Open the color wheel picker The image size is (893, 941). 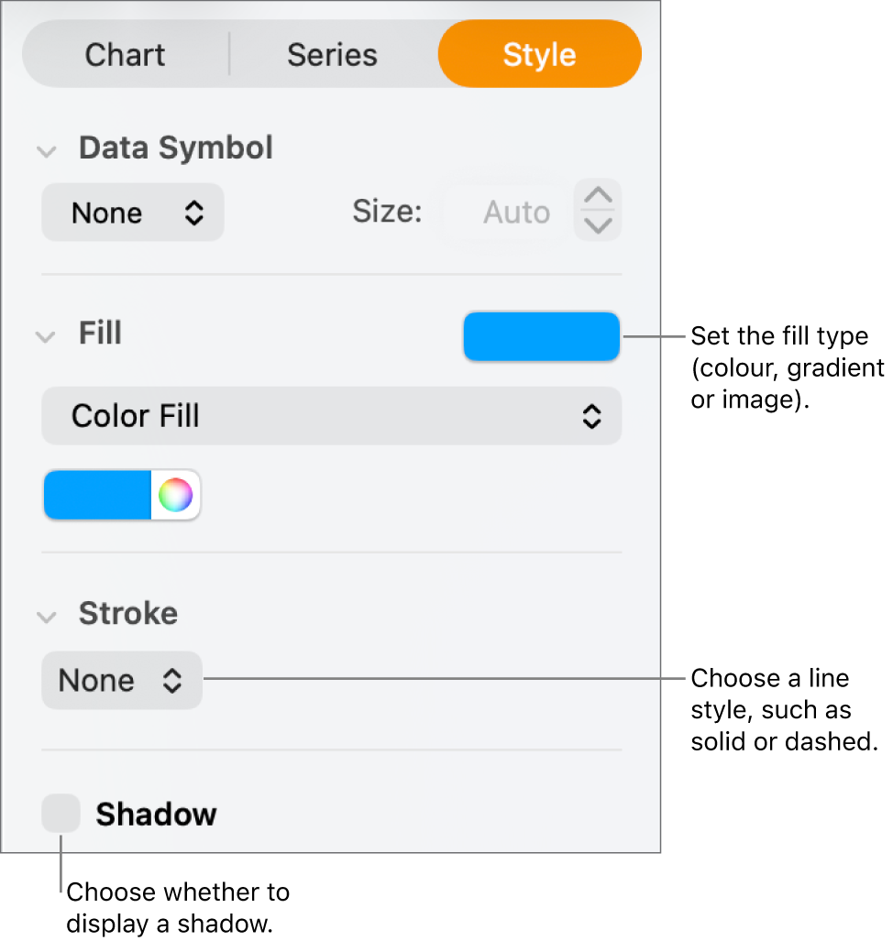tap(176, 495)
